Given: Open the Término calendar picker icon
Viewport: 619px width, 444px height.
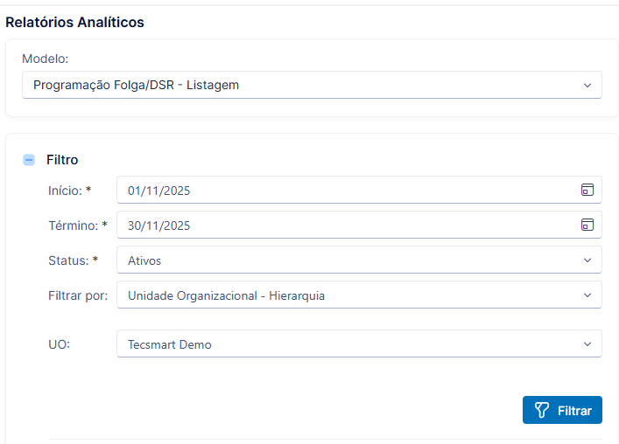Looking at the screenshot, I should 587,225.
